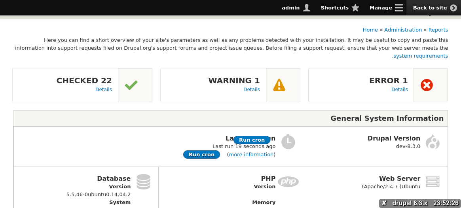461x208 pixels.
Task: Open cron more information link
Action: (x=251, y=155)
